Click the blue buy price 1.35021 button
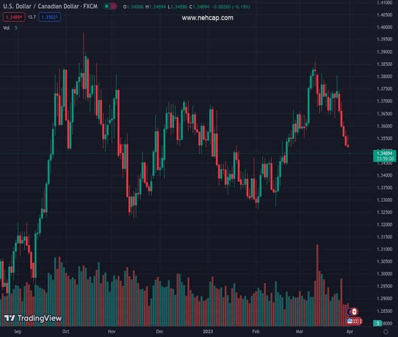The width and height of the screenshot is (398, 337). (x=49, y=17)
